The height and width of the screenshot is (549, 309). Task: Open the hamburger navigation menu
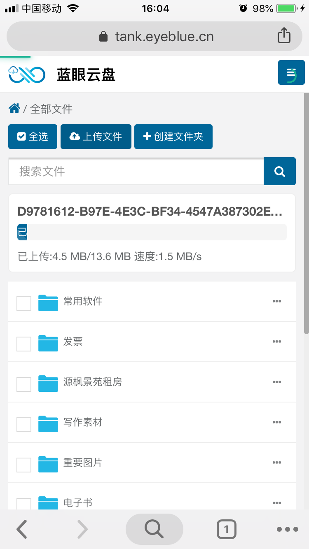pos(291,73)
